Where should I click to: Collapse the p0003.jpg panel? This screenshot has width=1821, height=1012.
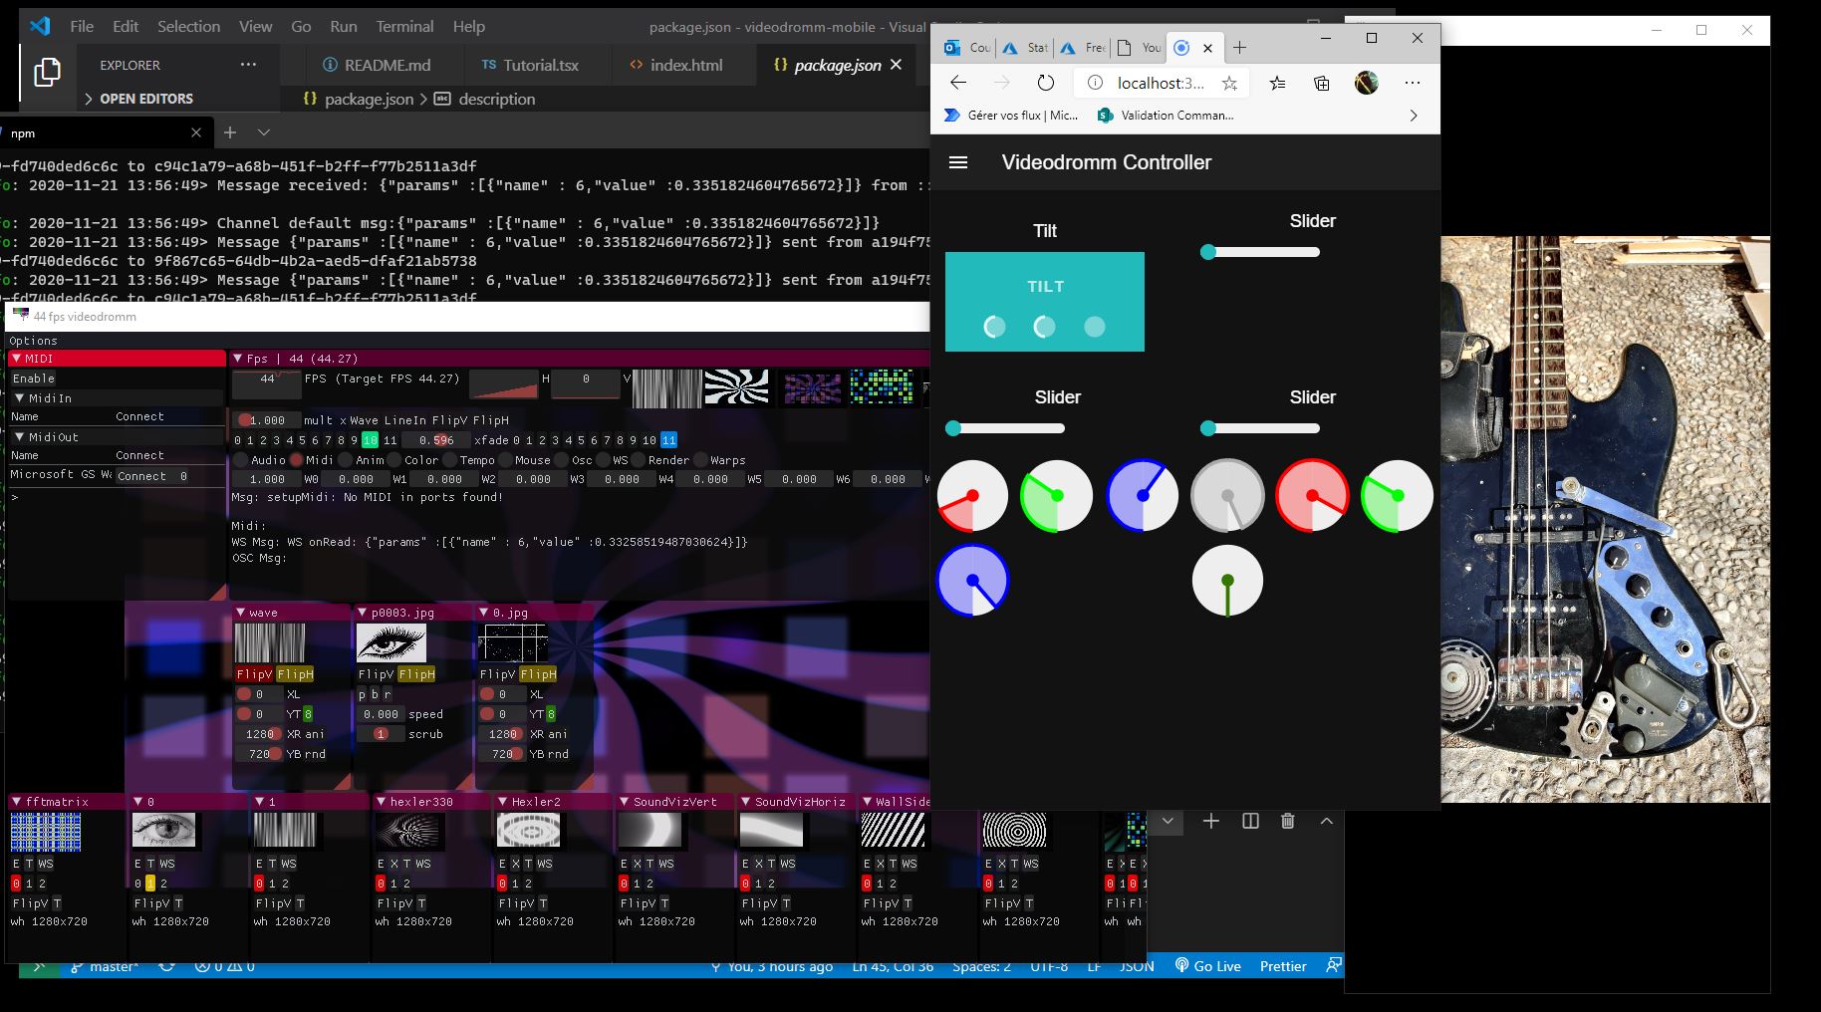pyautogui.click(x=362, y=613)
